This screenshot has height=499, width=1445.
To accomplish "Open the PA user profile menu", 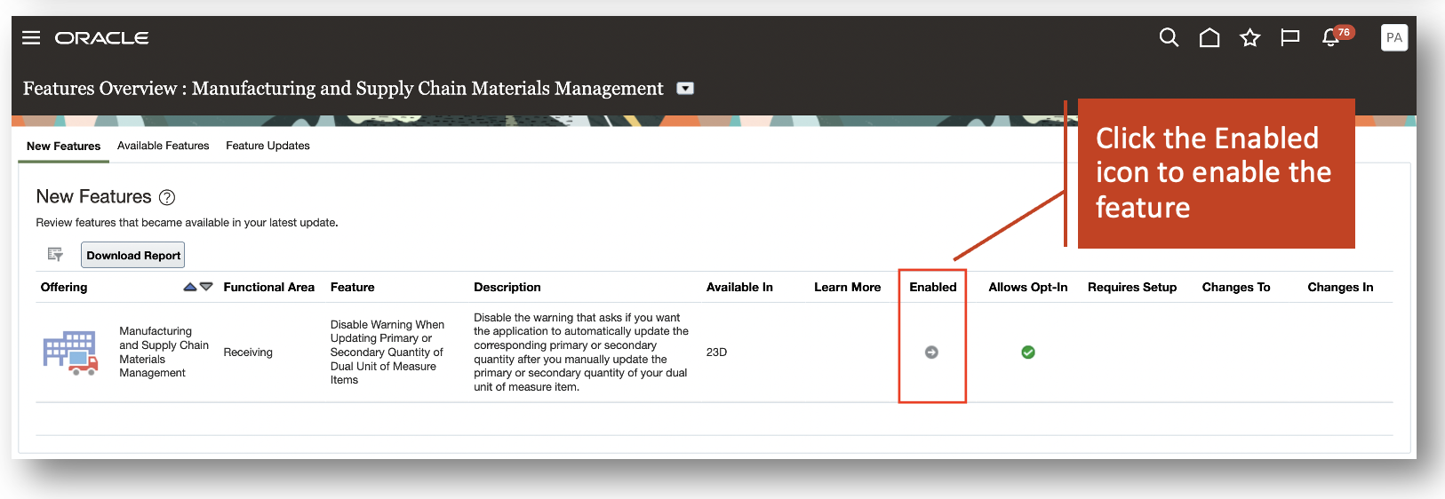I will [1394, 37].
